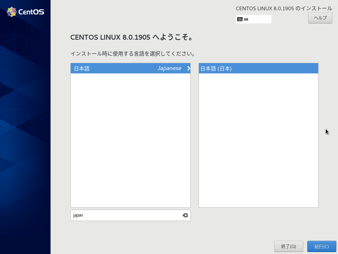
Task: Click the clear icon in the search field
Action: pyautogui.click(x=185, y=215)
